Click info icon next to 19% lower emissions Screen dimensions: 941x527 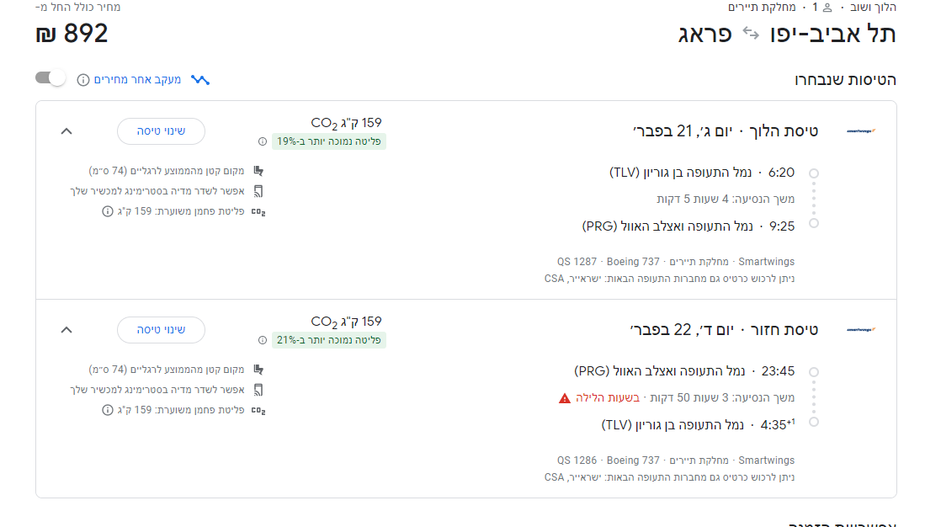click(x=262, y=141)
